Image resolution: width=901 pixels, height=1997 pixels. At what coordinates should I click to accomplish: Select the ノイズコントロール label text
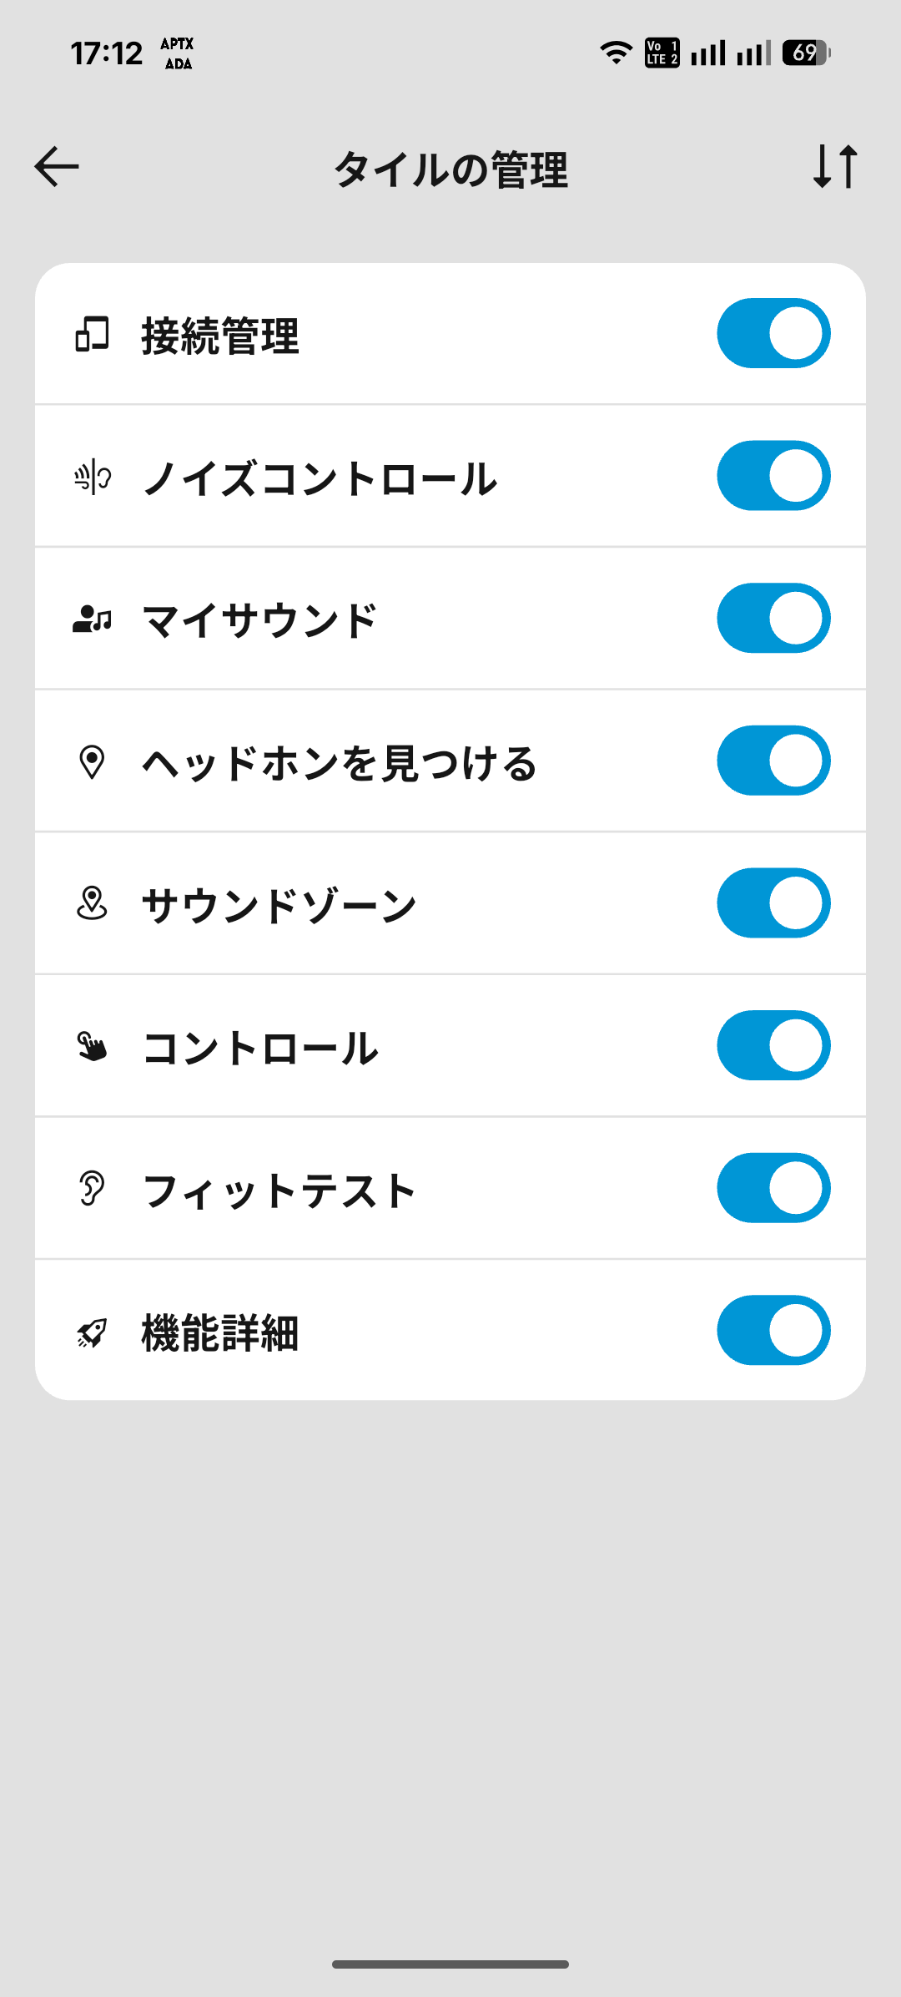point(320,478)
